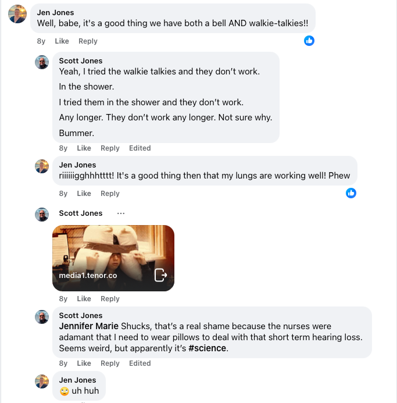Click the like reaction icon on lungs comment
The width and height of the screenshot is (397, 403).
351,193
